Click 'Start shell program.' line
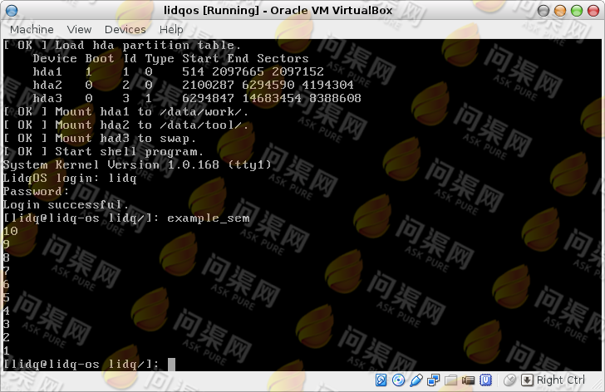 click(103, 151)
